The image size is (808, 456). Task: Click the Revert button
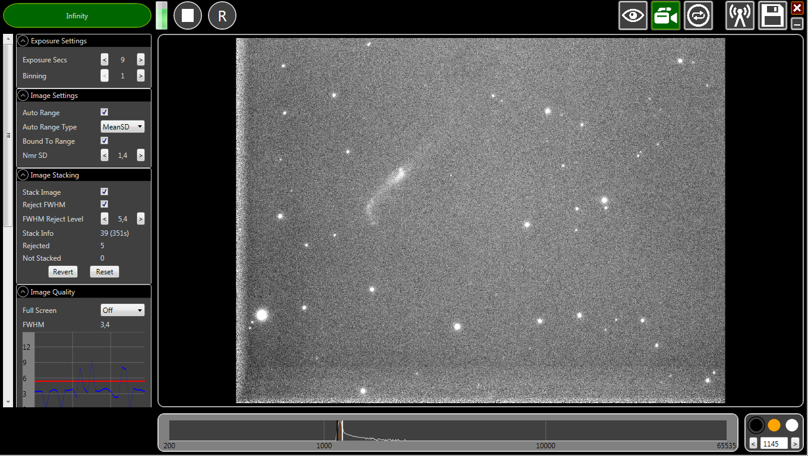pyautogui.click(x=63, y=272)
